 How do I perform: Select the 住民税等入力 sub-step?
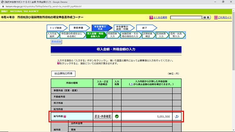coord(162,35)
